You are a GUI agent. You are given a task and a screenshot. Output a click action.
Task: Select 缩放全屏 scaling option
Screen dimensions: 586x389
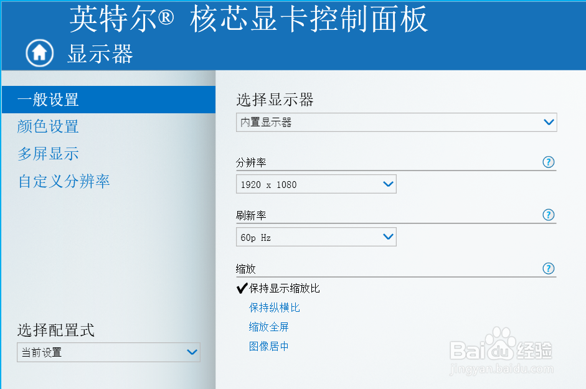pos(268,327)
